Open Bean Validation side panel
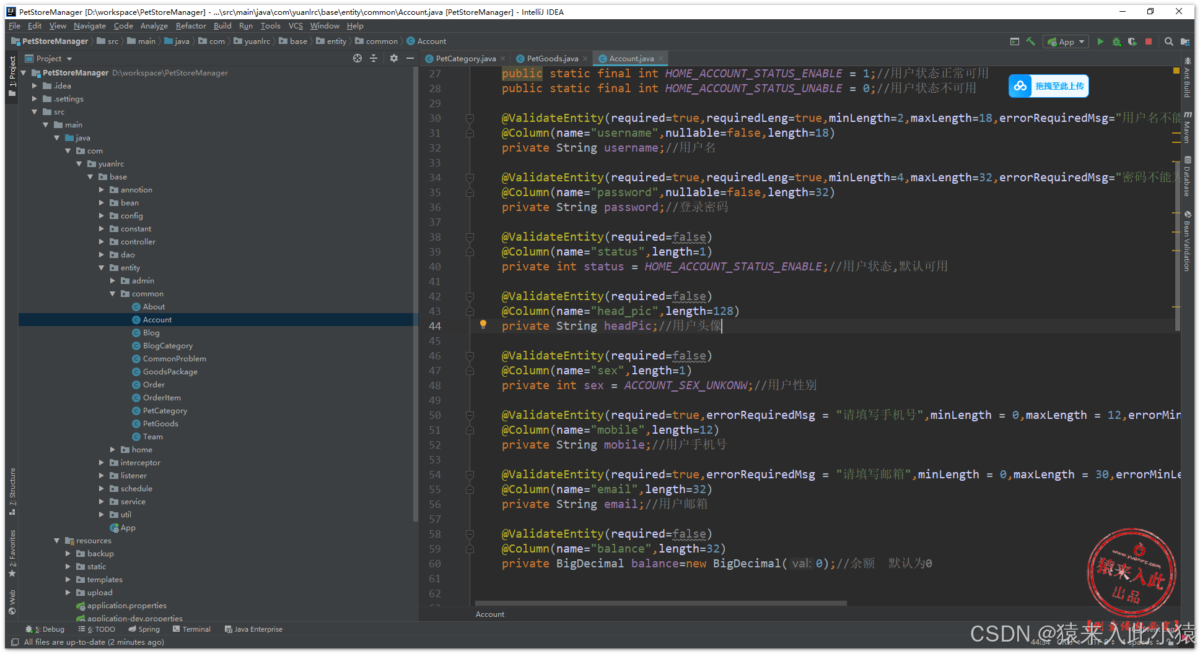 [x=1187, y=241]
